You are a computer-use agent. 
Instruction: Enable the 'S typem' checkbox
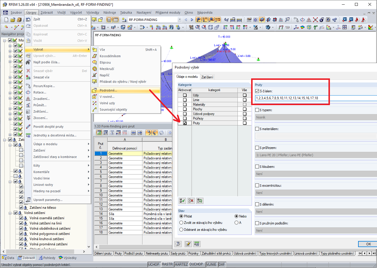[x=257, y=110]
